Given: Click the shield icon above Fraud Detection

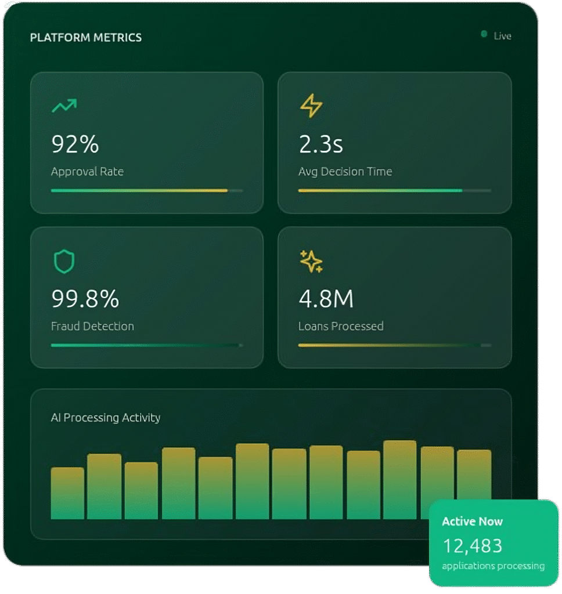Looking at the screenshot, I should [x=64, y=262].
